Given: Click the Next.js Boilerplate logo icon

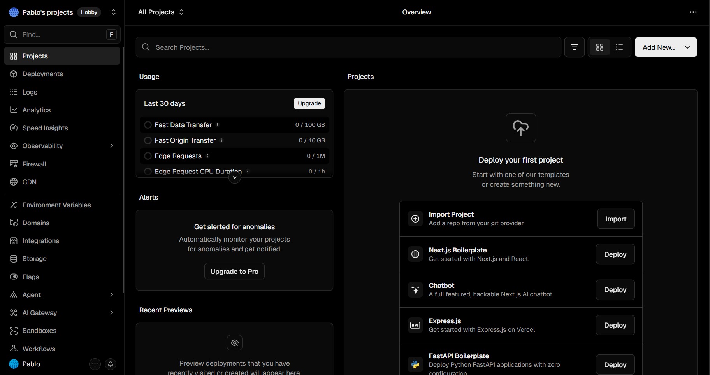Looking at the screenshot, I should (x=415, y=254).
